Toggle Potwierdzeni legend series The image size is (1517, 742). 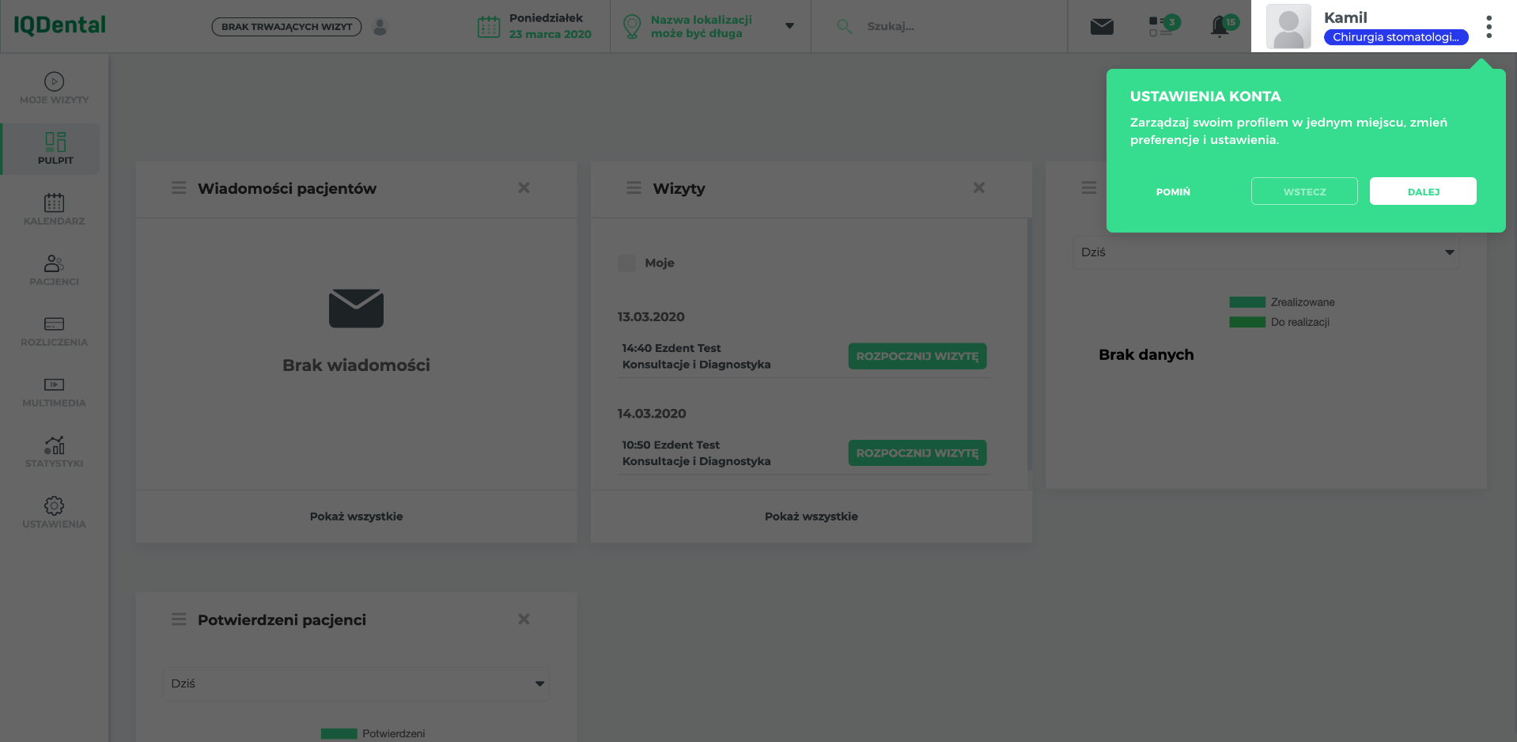[373, 733]
